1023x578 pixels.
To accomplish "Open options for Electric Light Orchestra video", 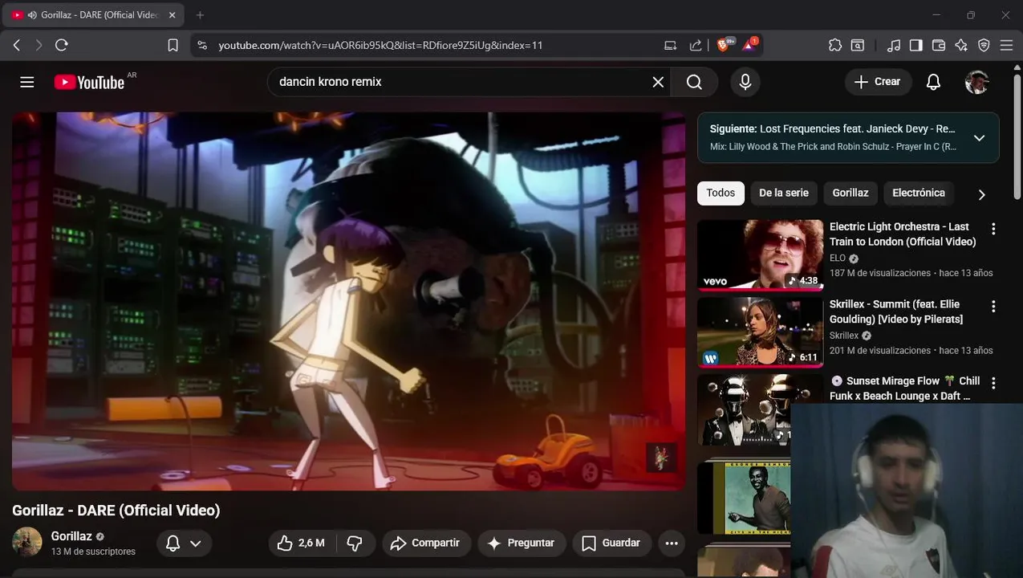I will pyautogui.click(x=993, y=229).
